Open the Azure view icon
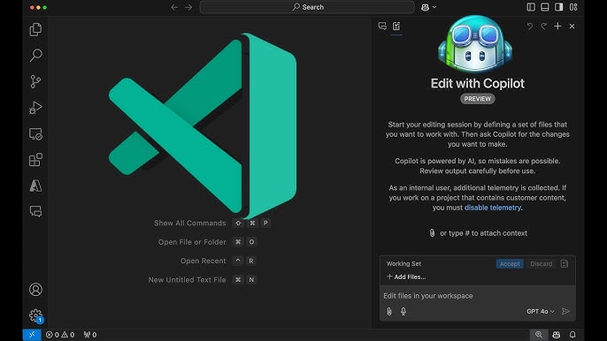Viewport: 607px width, 341px height. click(35, 186)
